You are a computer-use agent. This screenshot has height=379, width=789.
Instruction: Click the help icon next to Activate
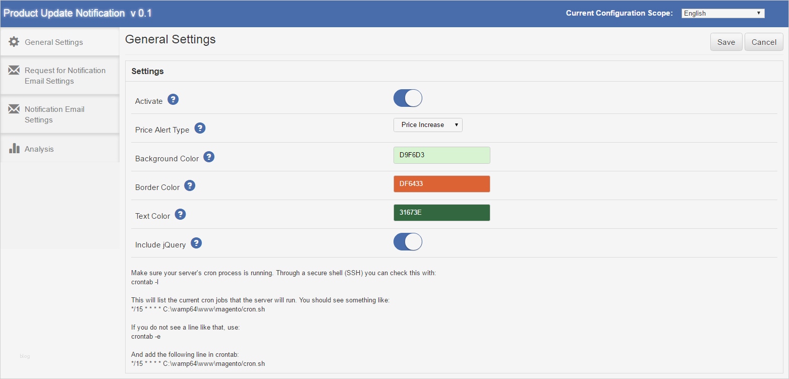(173, 99)
